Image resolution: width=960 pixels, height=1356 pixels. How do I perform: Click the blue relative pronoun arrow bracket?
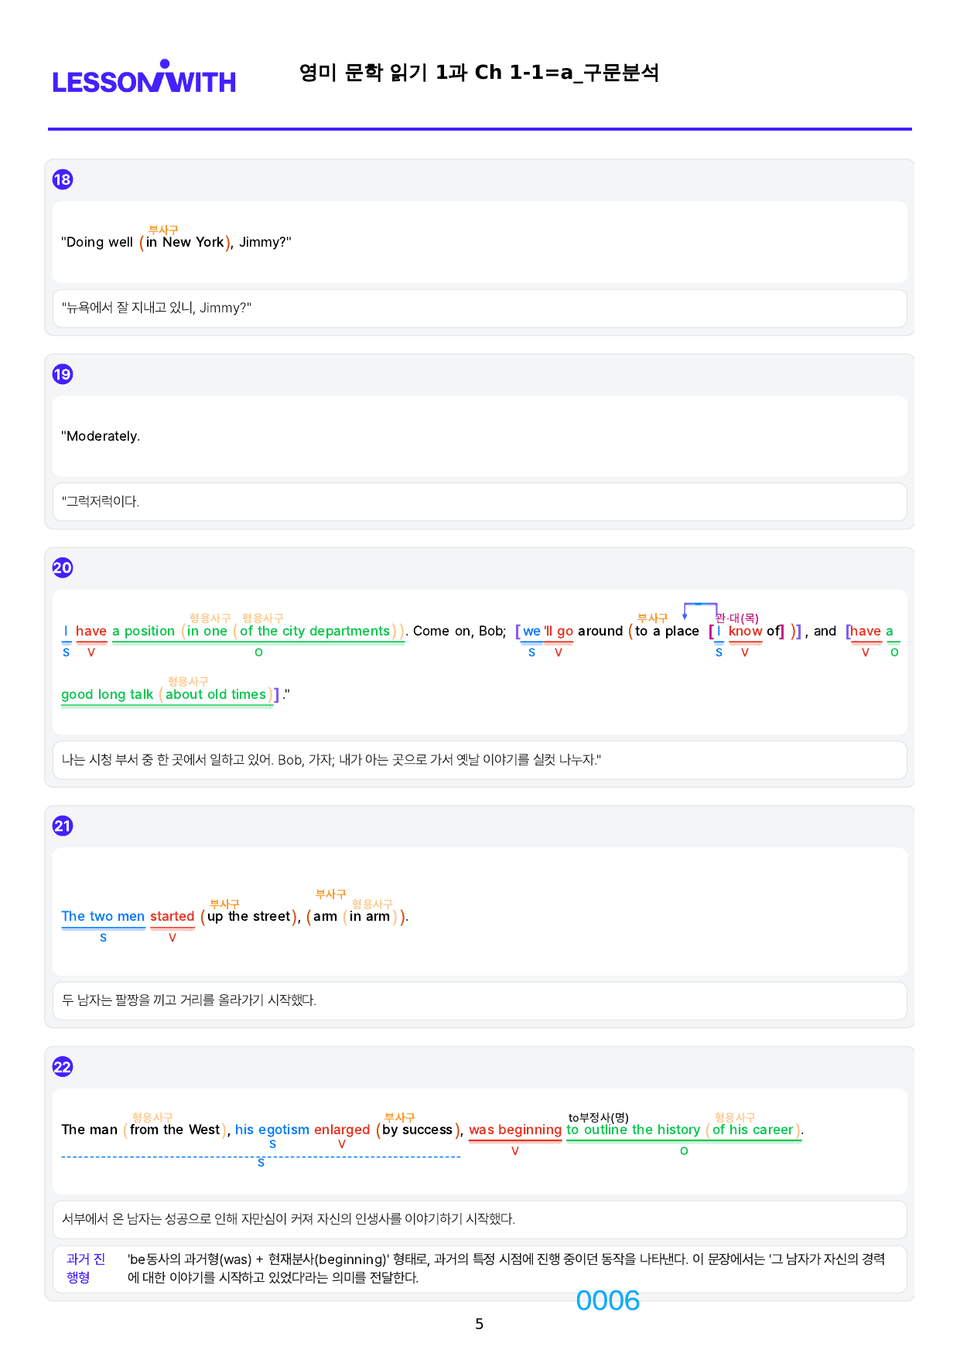coord(700,611)
